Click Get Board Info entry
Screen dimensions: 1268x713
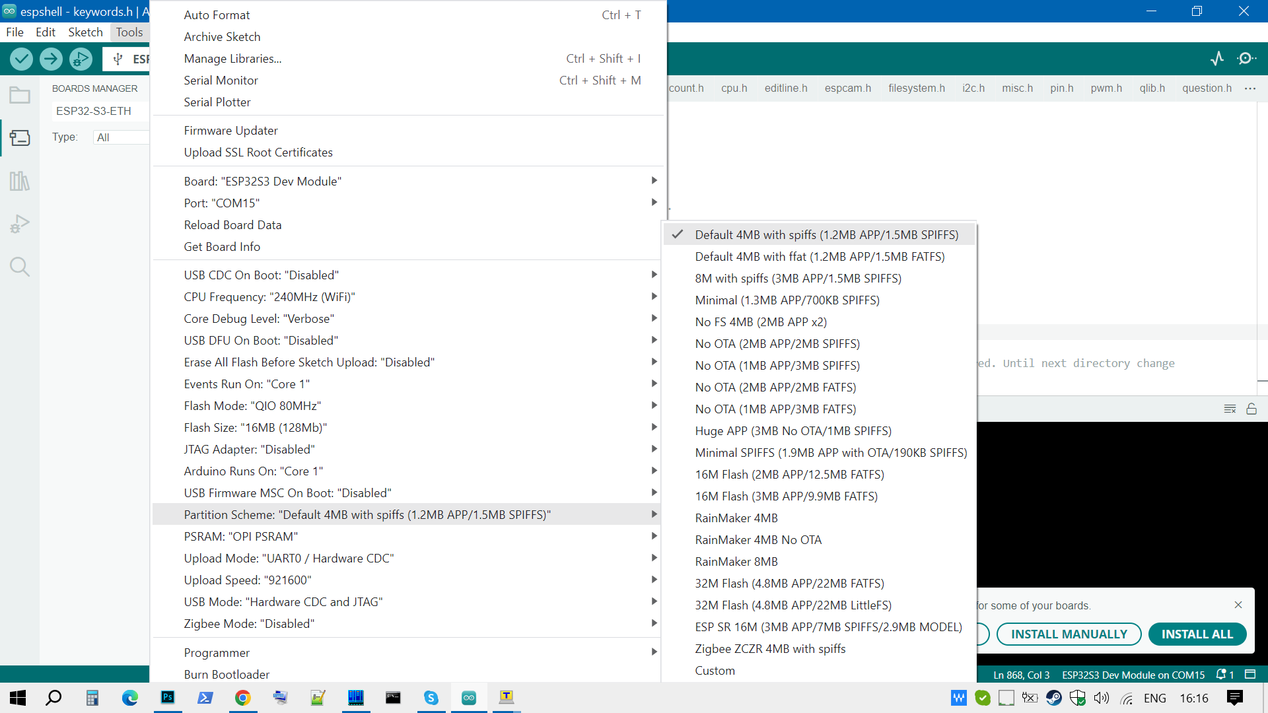[407, 247]
